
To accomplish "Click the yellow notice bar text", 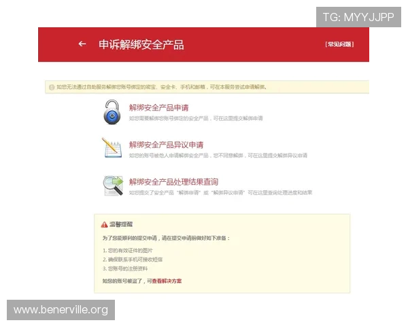I will [x=162, y=87].
